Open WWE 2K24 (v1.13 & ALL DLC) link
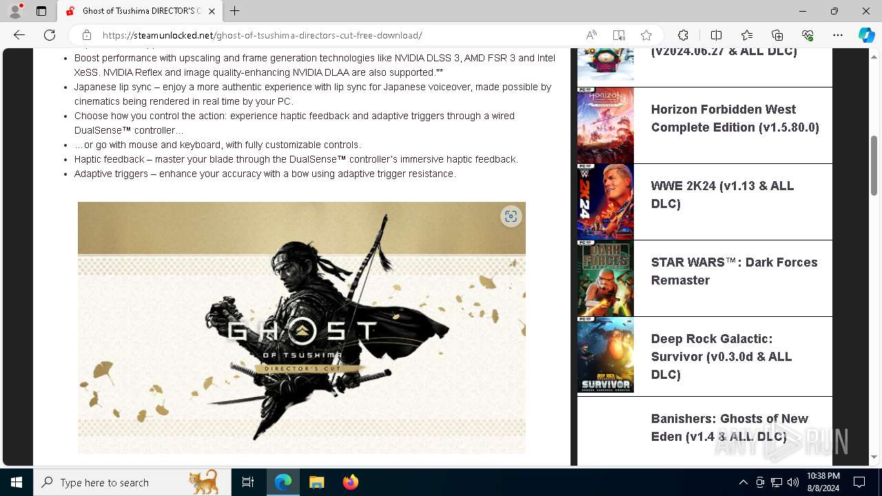 pos(722,195)
